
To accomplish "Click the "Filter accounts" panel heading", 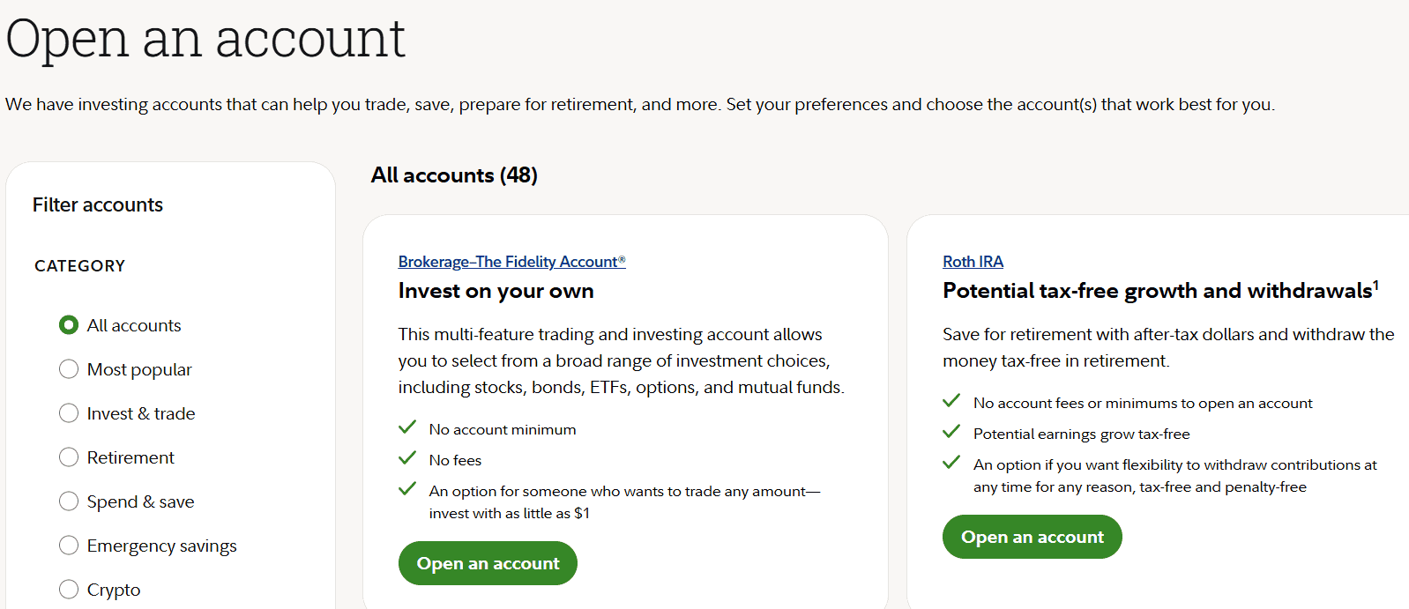I will pyautogui.click(x=97, y=204).
